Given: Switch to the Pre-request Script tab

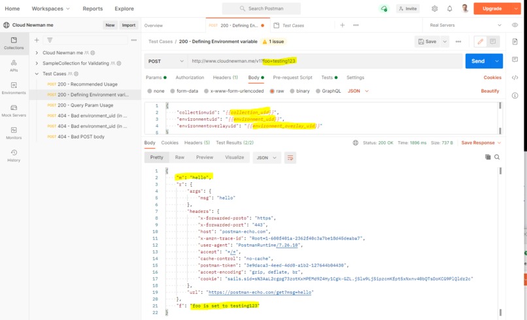Looking at the screenshot, I should (x=292, y=78).
